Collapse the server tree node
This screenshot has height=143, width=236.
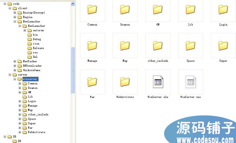coord(10,74)
